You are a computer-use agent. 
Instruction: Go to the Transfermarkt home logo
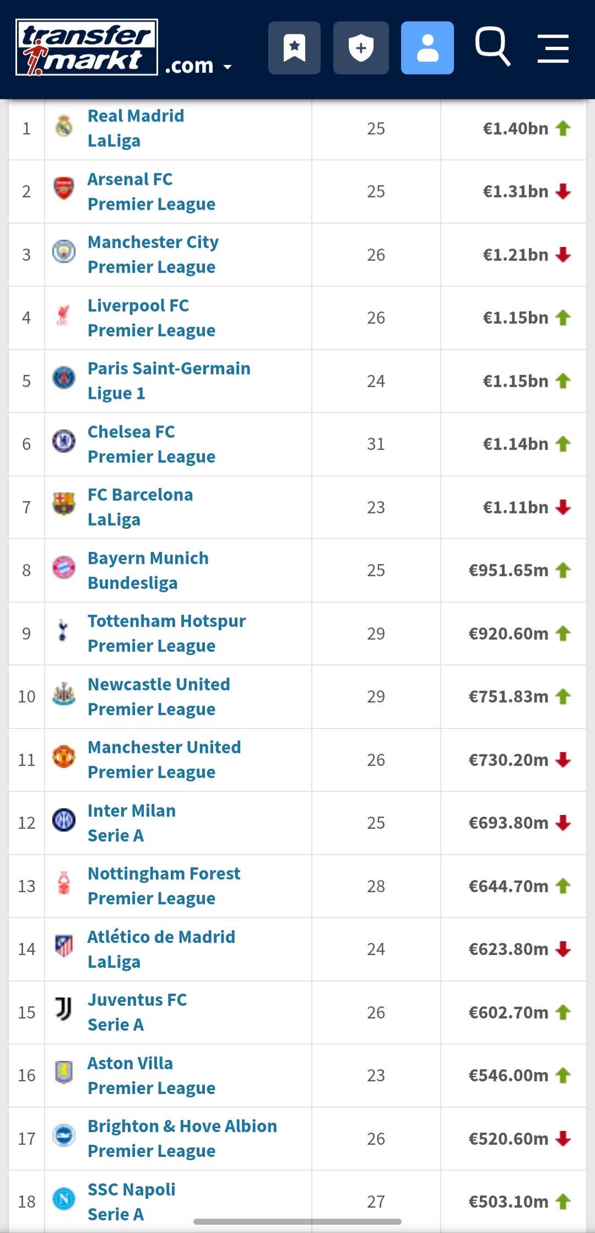coord(87,47)
